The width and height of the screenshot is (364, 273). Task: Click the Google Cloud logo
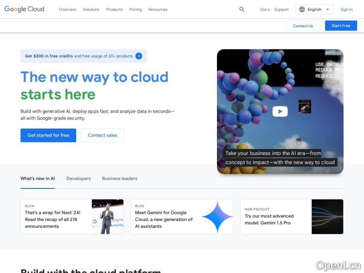[x=24, y=9]
